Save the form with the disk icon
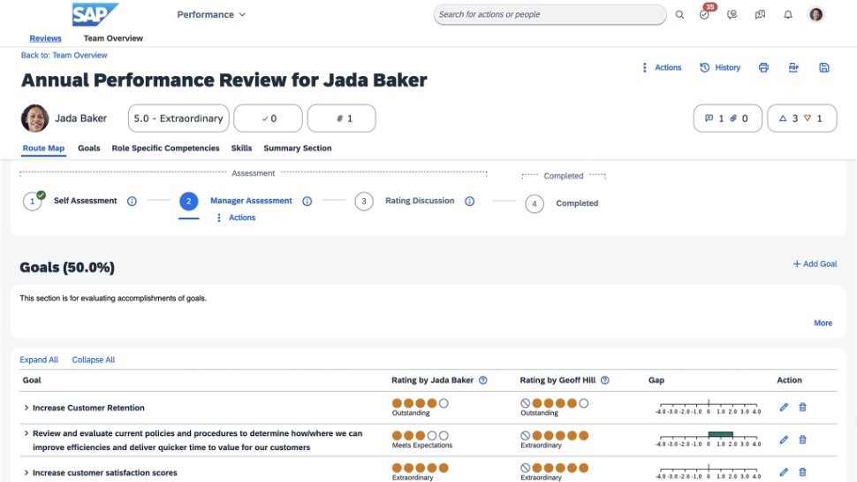Viewport: 857px width, 482px height. pyautogui.click(x=823, y=68)
